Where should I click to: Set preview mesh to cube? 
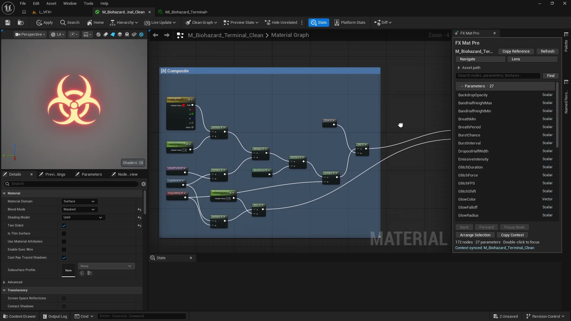coord(120,34)
